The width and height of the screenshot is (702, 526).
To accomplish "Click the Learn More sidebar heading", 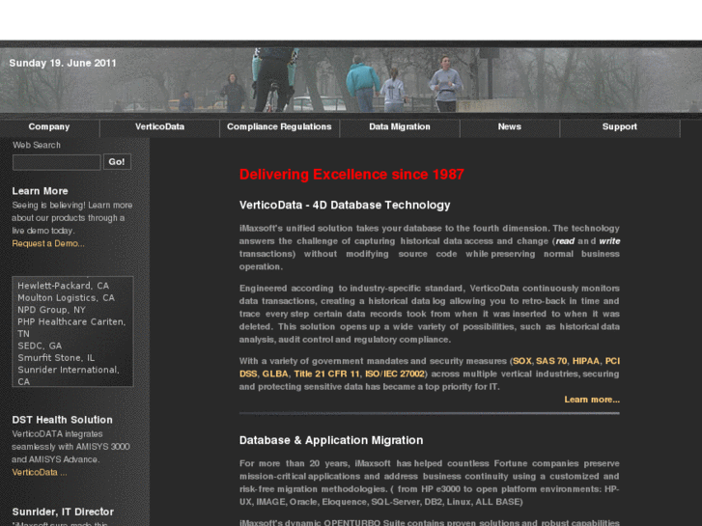I will coord(40,191).
